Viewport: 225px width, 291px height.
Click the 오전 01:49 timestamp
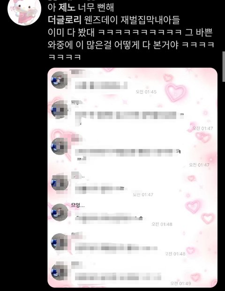point(180,283)
